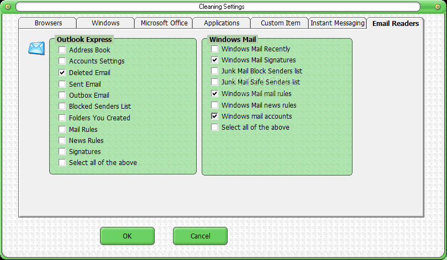The image size is (447, 260).
Task: Click the blue envelope mail icon
Action: point(36,48)
